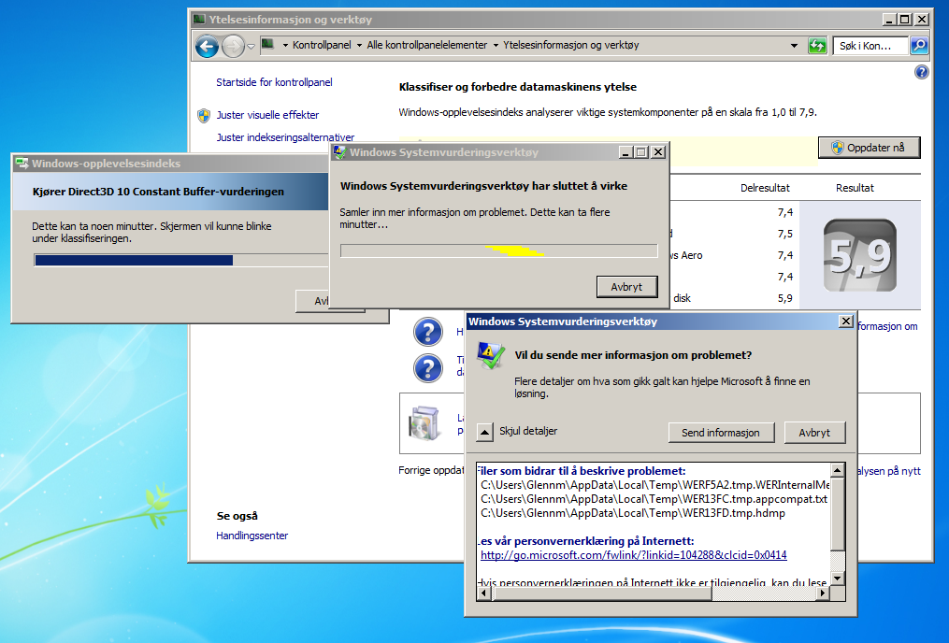Click details box scroll up arrow
Screen dimensions: 949x643
click(x=837, y=471)
